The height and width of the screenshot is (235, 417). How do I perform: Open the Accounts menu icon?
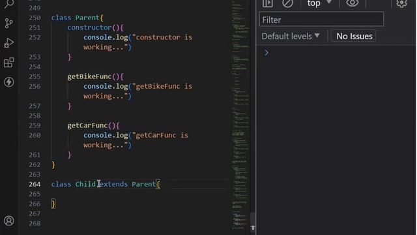[8, 221]
